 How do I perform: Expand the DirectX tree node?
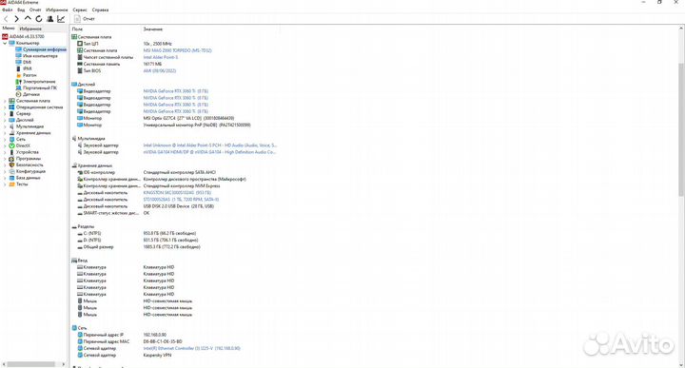[x=5, y=145]
